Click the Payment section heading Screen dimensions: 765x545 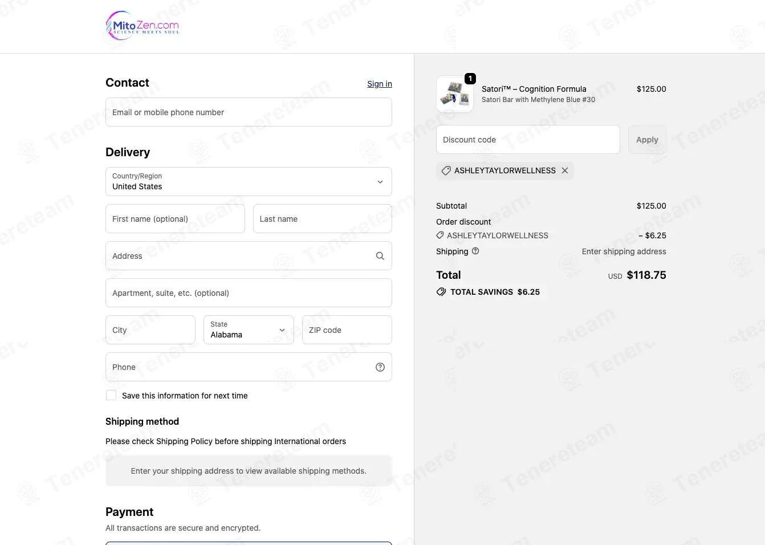(x=129, y=512)
